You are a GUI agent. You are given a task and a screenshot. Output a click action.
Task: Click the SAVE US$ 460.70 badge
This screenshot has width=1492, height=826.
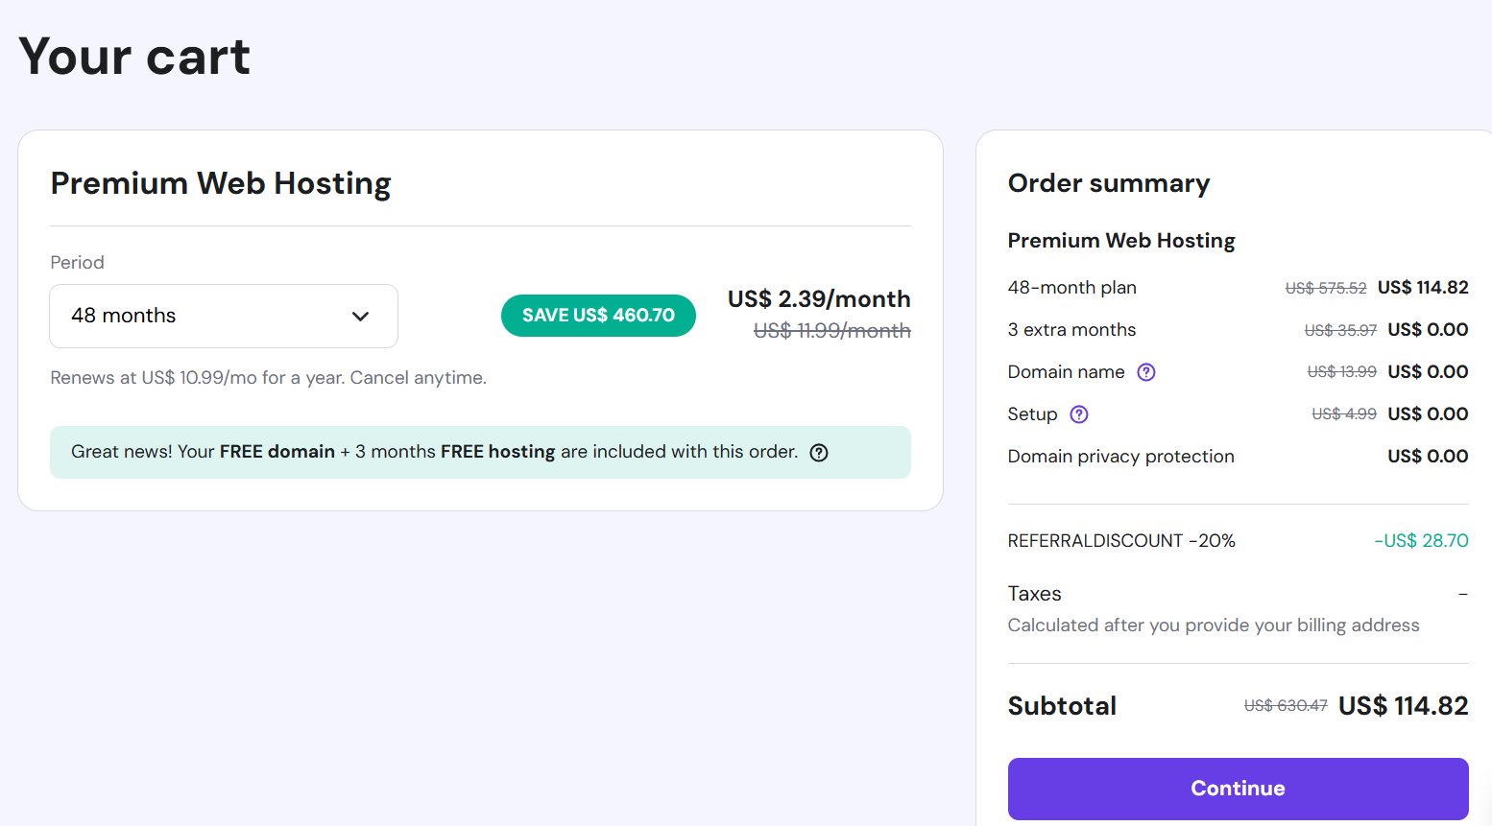click(x=598, y=316)
